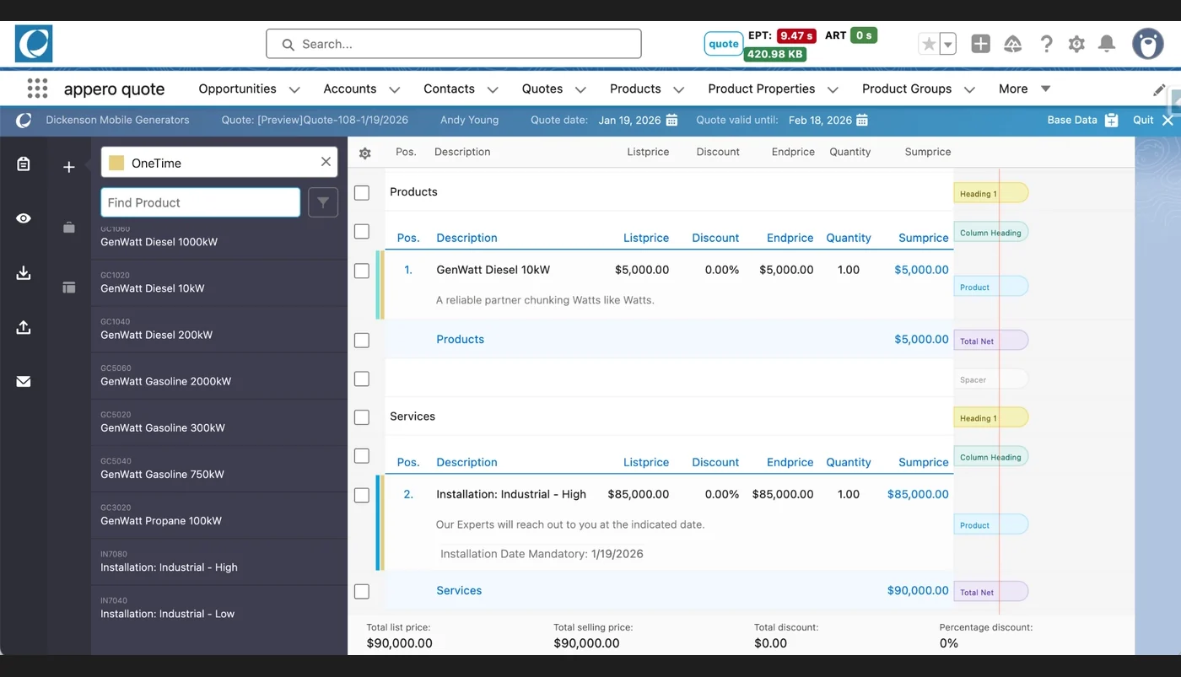Open the help question mark icon

click(x=1046, y=44)
